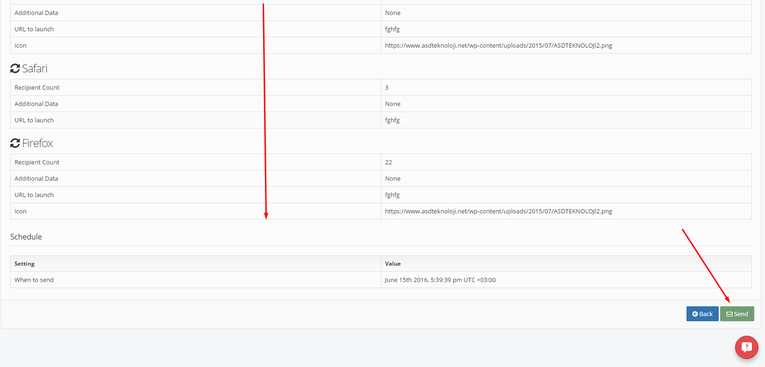This screenshot has width=765, height=367.
Task: Select Firefox URL to launch label
Action: (34, 195)
